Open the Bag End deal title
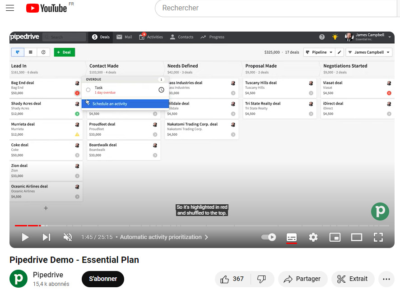 (23, 83)
